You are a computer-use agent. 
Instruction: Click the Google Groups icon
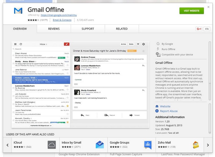pyautogui.click(x=148, y=145)
